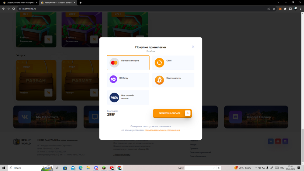
Task: Click the 299₽ amount to pay
Action: click(111, 114)
